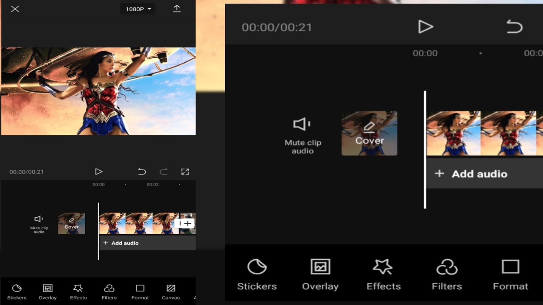
Task: Tap the export upload arrow icon
Action: (x=177, y=9)
